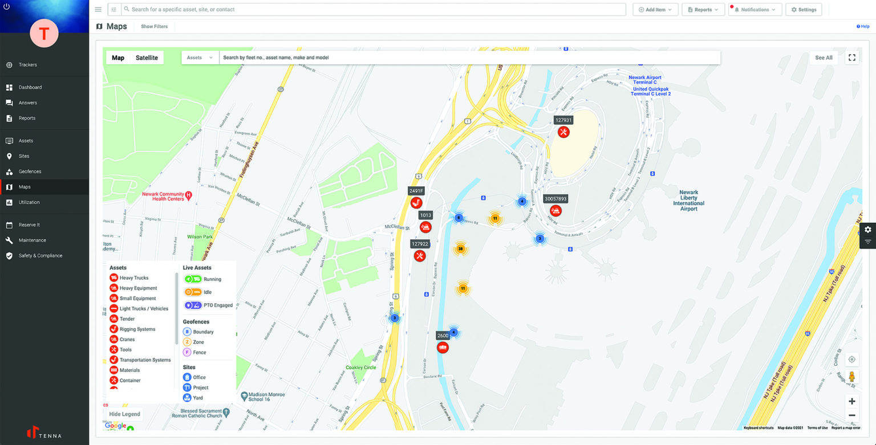
Task: Click the legend panel scrollbar
Action: point(176,308)
